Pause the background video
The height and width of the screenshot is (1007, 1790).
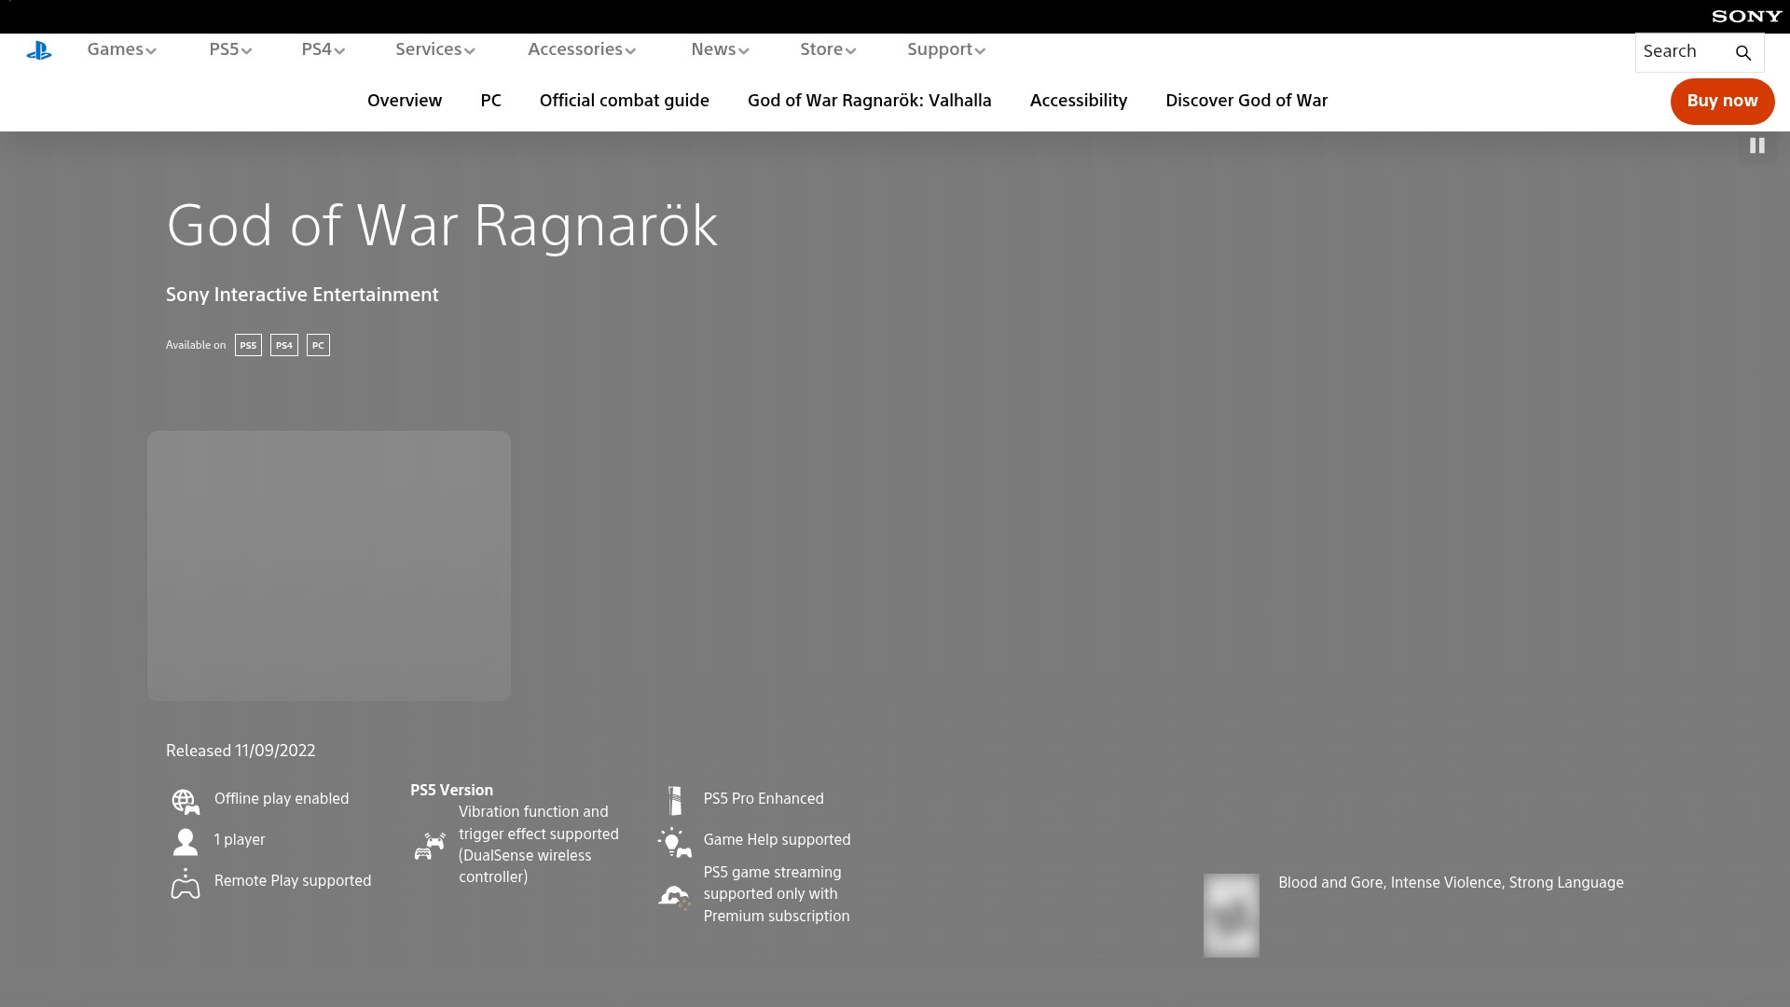click(1756, 145)
